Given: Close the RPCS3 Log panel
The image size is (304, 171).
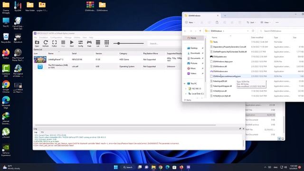Looking at the screenshot, I should coord(244,129).
